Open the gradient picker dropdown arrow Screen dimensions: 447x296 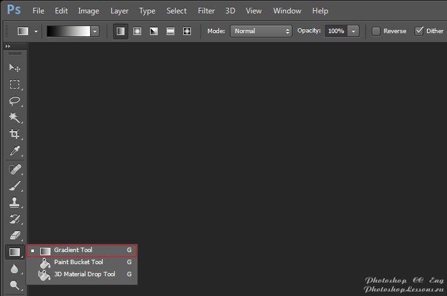tap(95, 31)
